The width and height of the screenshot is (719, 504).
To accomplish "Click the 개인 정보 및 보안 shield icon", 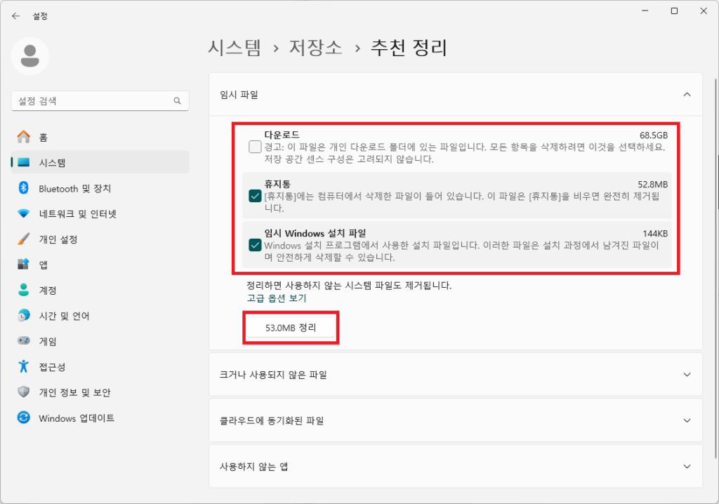I will point(23,392).
